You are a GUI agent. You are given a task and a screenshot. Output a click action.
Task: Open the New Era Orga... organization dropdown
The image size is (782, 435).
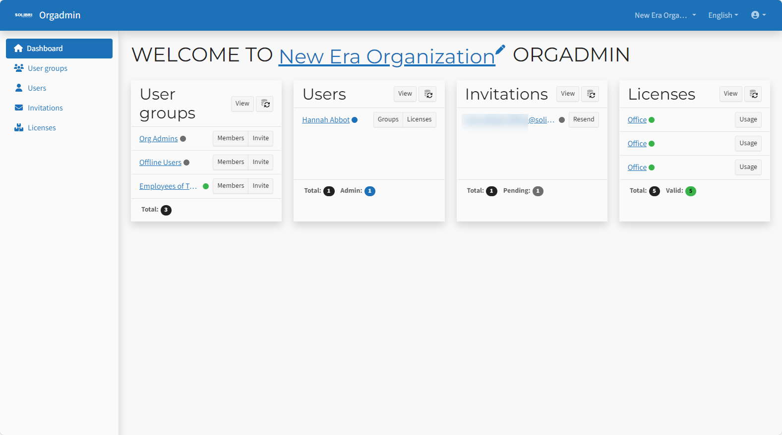pos(665,15)
